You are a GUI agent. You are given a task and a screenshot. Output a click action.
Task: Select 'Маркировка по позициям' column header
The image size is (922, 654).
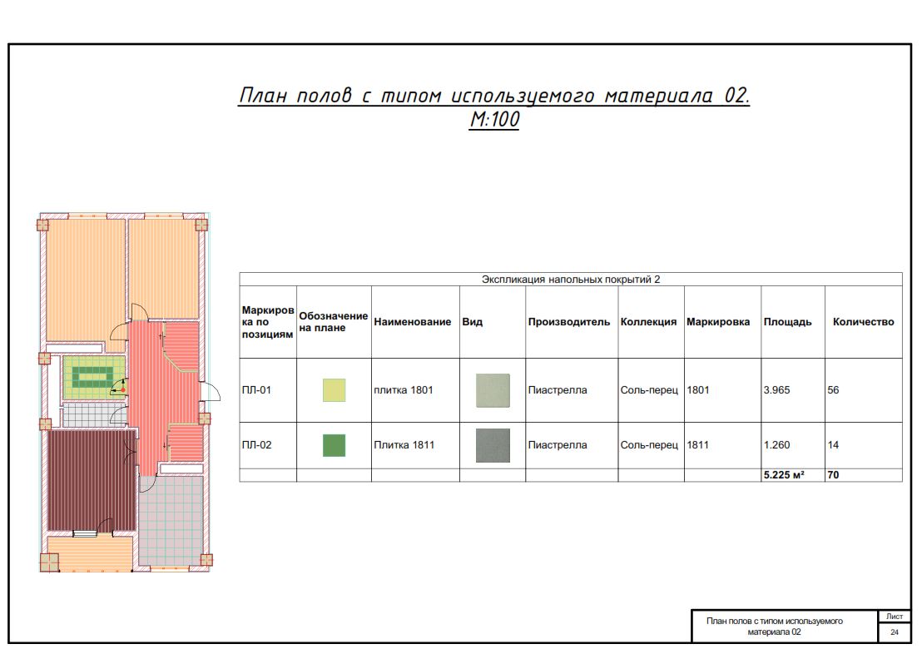(x=268, y=322)
